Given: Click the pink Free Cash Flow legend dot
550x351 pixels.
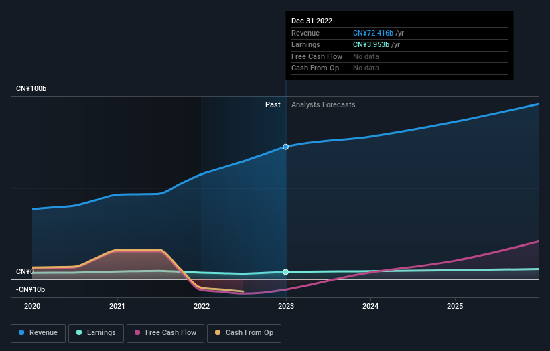Looking at the screenshot, I should point(137,332).
